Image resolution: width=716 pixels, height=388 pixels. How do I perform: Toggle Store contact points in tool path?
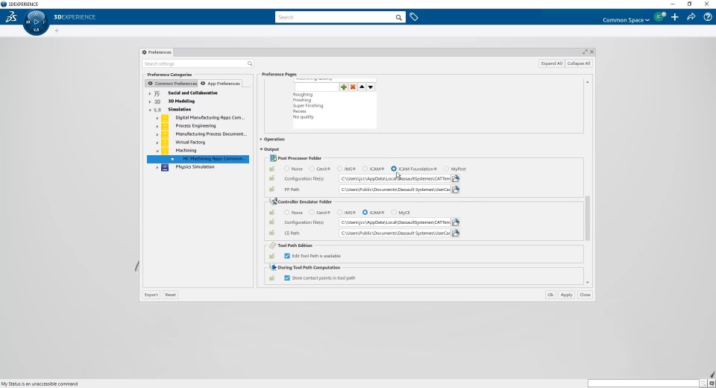pos(286,278)
